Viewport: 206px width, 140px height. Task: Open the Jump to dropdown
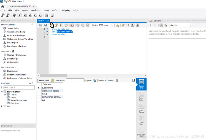pyautogui.click(x=181, y=25)
